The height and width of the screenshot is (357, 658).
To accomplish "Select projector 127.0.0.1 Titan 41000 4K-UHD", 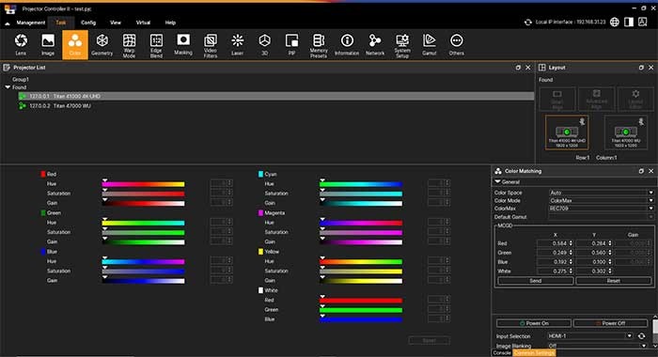I will click(x=275, y=96).
